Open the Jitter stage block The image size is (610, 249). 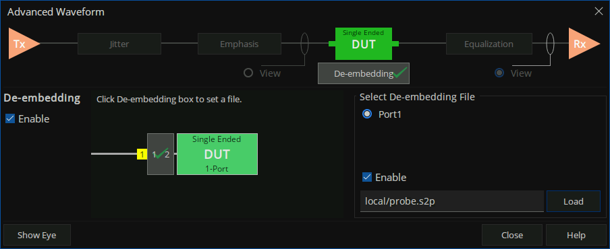pyautogui.click(x=119, y=44)
